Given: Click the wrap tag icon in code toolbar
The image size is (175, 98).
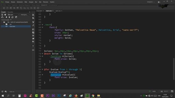Looking at the screenshot, I should (x=33, y=36).
